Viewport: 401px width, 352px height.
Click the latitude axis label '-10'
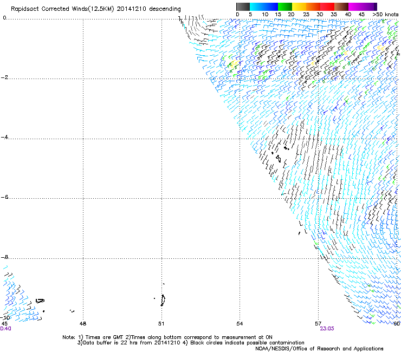pyautogui.click(x=5, y=317)
